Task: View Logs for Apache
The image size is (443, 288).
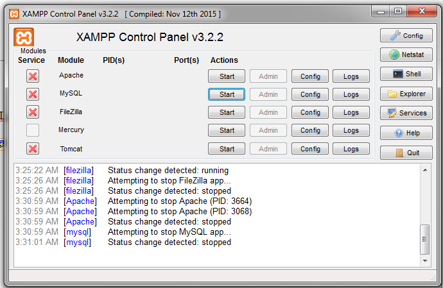Action: pos(351,76)
